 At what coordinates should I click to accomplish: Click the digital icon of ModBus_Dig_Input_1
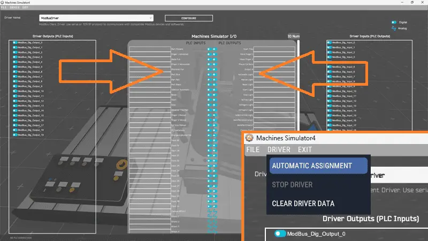pos(330,47)
